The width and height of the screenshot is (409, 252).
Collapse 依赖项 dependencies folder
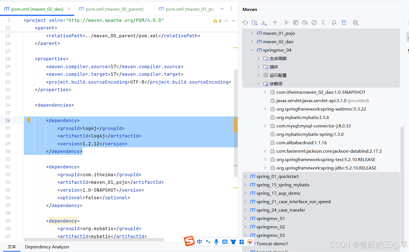coord(259,84)
